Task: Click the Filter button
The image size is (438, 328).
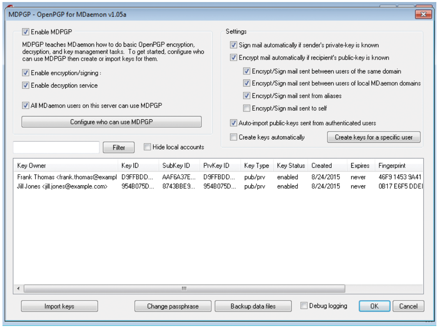Action: (119, 148)
